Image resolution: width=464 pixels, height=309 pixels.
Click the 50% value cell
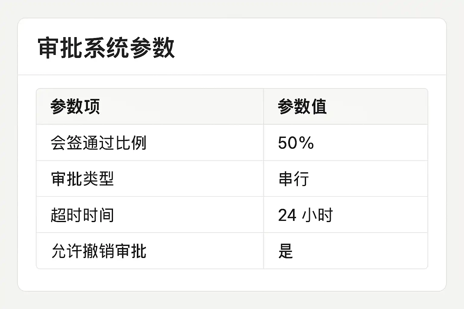[296, 143]
